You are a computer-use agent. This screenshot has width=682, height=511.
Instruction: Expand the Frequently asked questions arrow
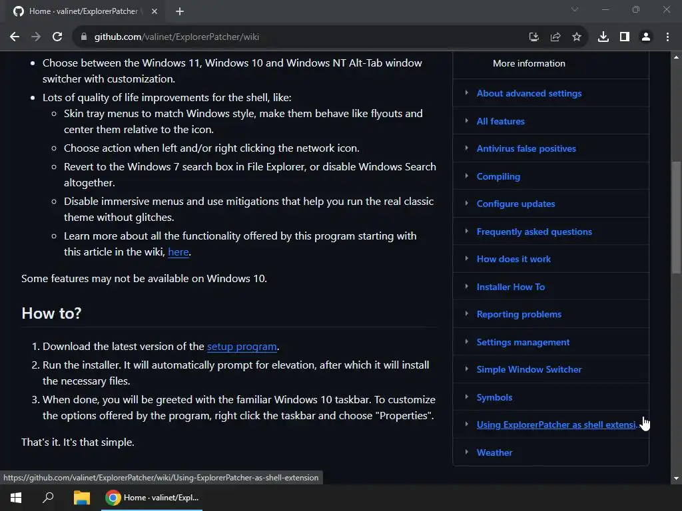466,231
